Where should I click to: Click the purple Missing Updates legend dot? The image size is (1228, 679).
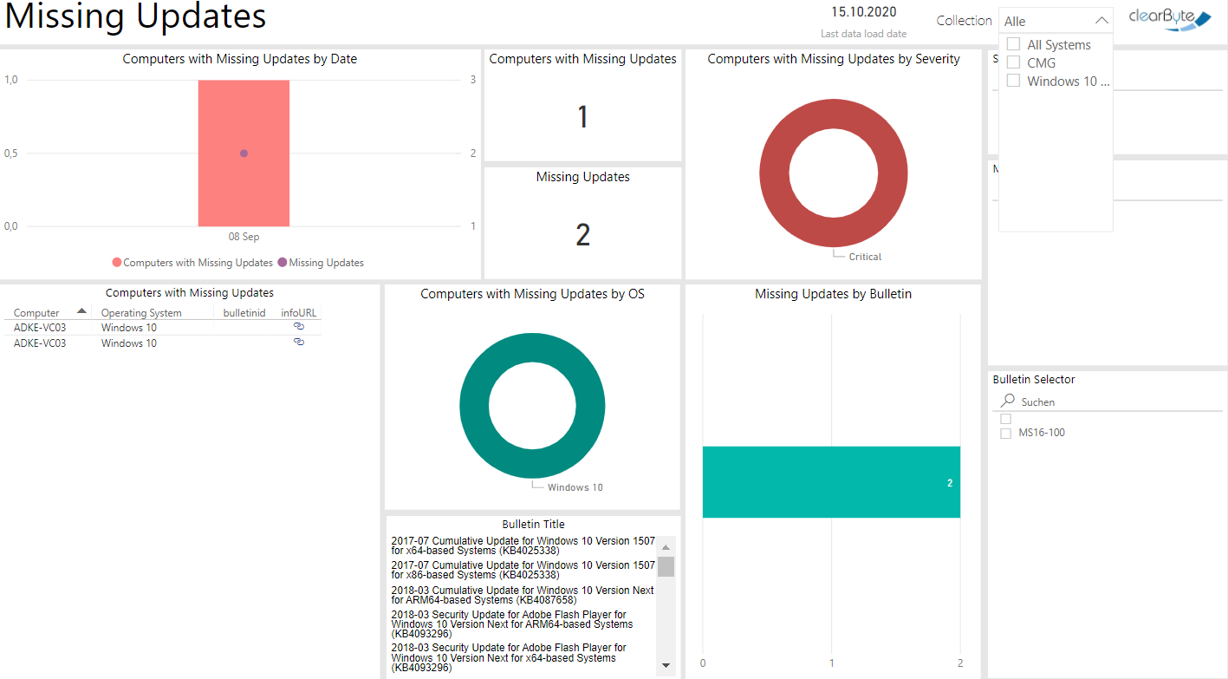[283, 263]
